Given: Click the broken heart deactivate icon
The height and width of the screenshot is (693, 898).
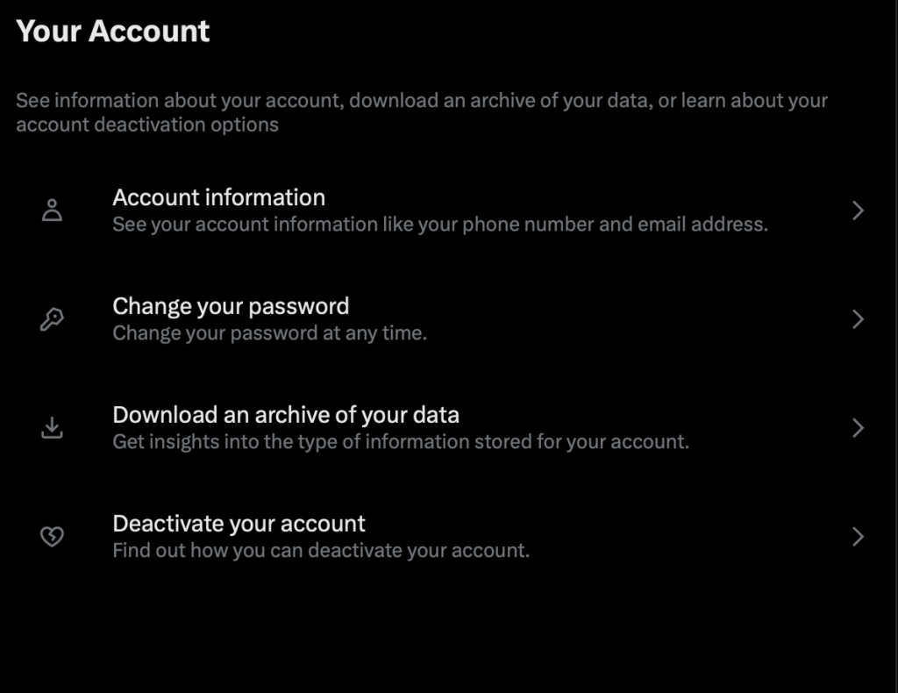Looking at the screenshot, I should tap(53, 537).
